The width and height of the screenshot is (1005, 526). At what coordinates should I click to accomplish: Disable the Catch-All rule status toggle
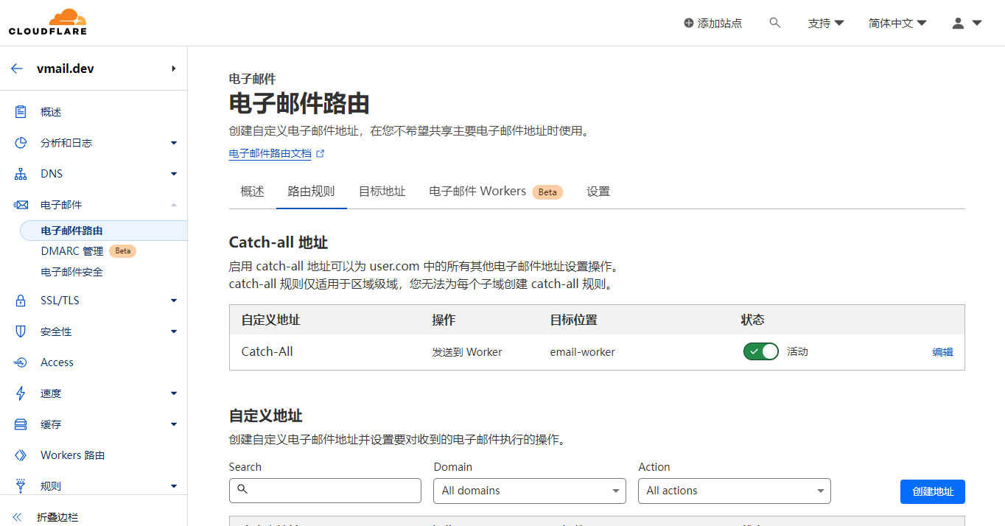click(x=760, y=351)
